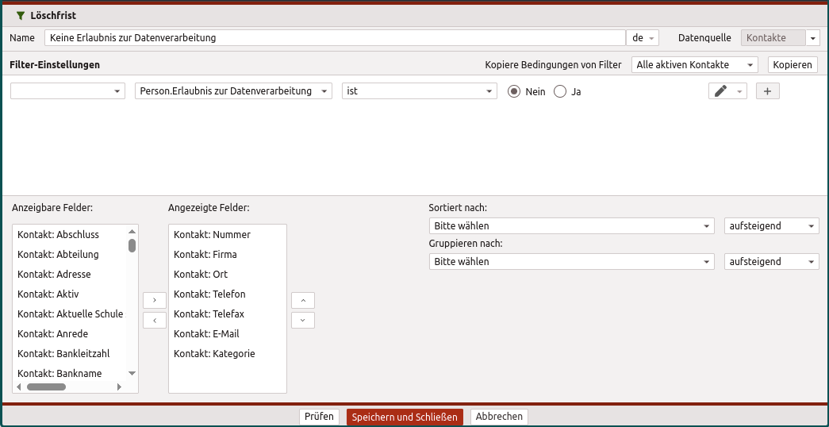Select 'Kontakt: Abteilung' in available fields
The height and width of the screenshot is (427, 829).
tap(58, 255)
